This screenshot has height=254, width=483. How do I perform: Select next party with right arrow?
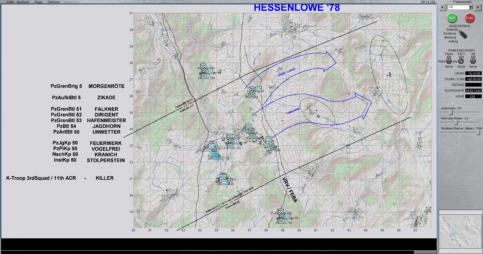478,8
